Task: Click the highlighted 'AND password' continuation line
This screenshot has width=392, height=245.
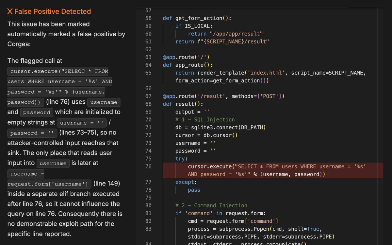Action: tap(256, 174)
